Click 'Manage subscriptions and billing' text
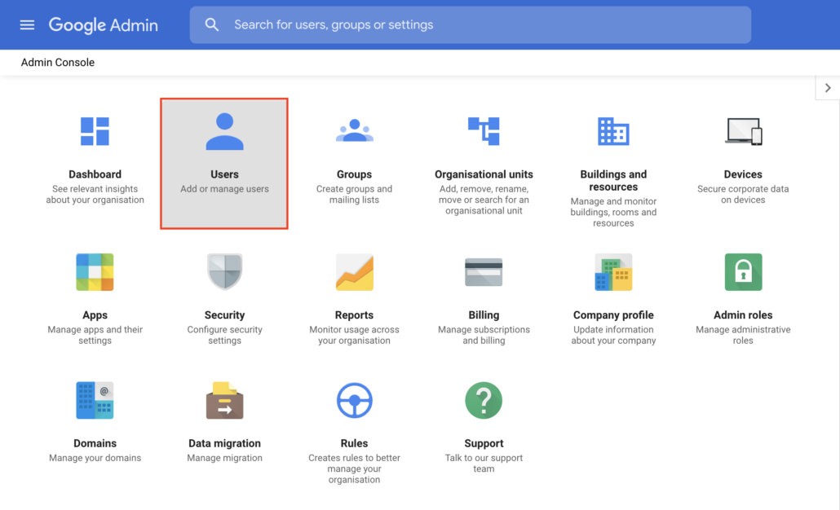 click(x=484, y=335)
